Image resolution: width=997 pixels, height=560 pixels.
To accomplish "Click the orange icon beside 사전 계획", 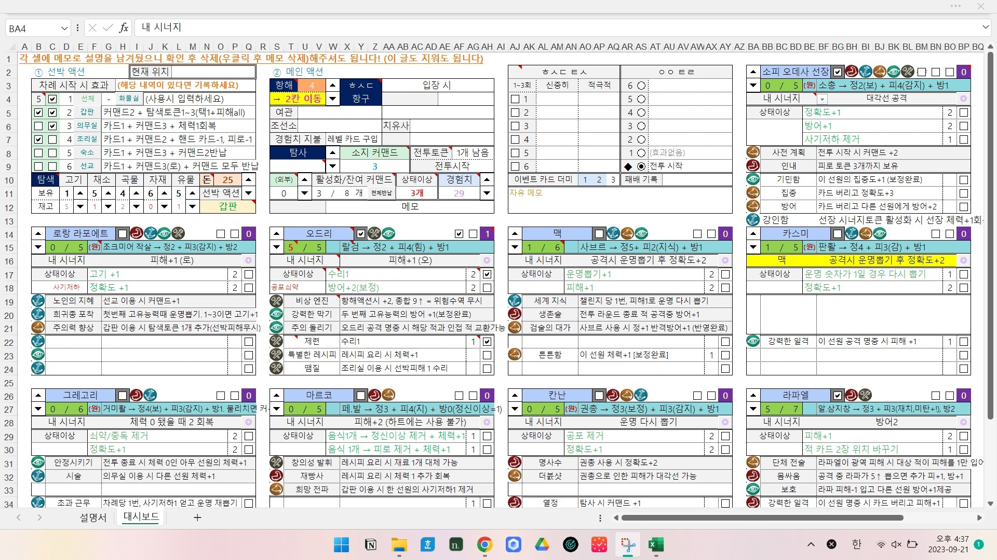I will (x=753, y=152).
